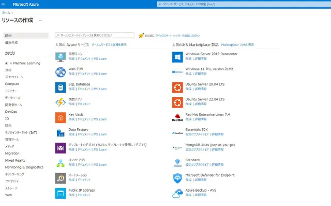Choose the ストレージ category
This screenshot has height=206, width=331.
11,188
